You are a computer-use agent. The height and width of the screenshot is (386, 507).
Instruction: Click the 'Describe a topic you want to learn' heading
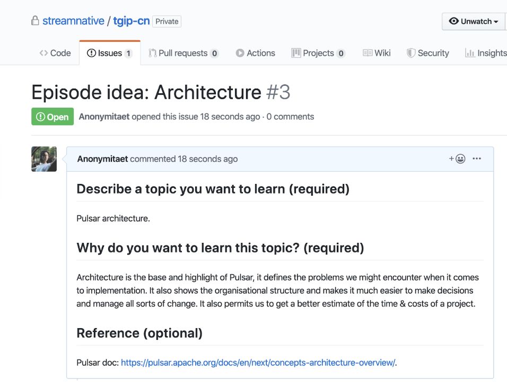213,189
